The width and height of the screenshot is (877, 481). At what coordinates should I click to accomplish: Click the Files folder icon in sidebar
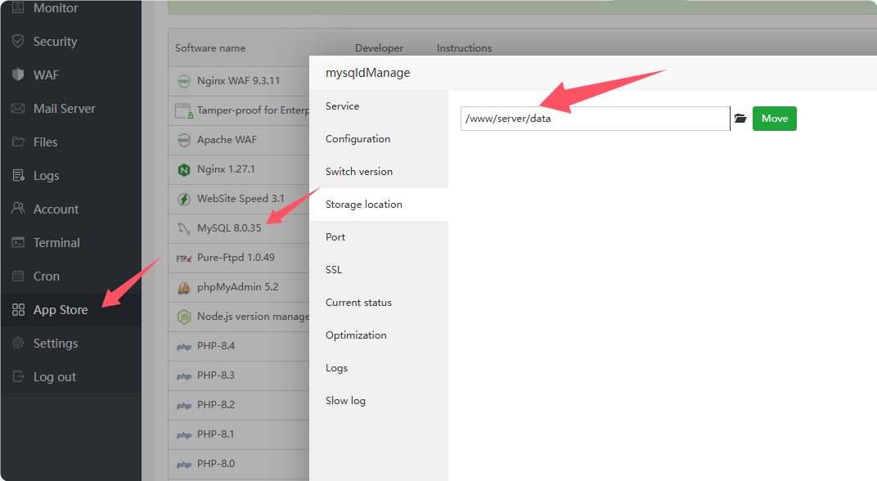[18, 142]
